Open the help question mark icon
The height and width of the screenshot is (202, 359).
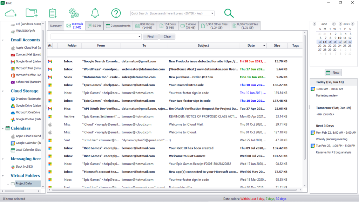point(116,13)
